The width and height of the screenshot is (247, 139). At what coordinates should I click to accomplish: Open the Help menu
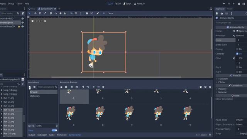27,3
